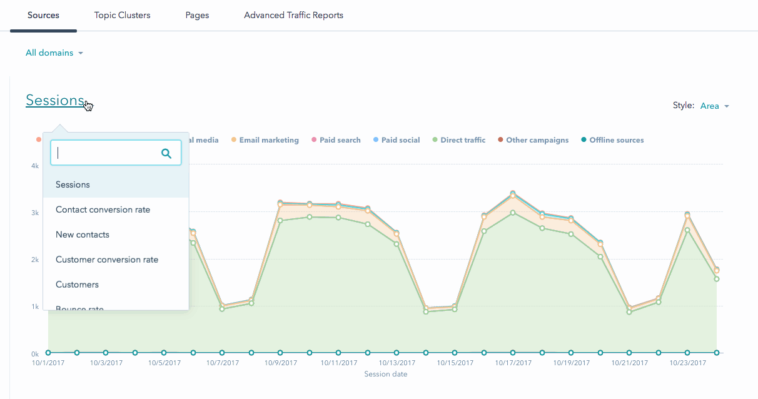Toggle Other campaigns legend item
Screen dimensions: 758x399
point(537,140)
